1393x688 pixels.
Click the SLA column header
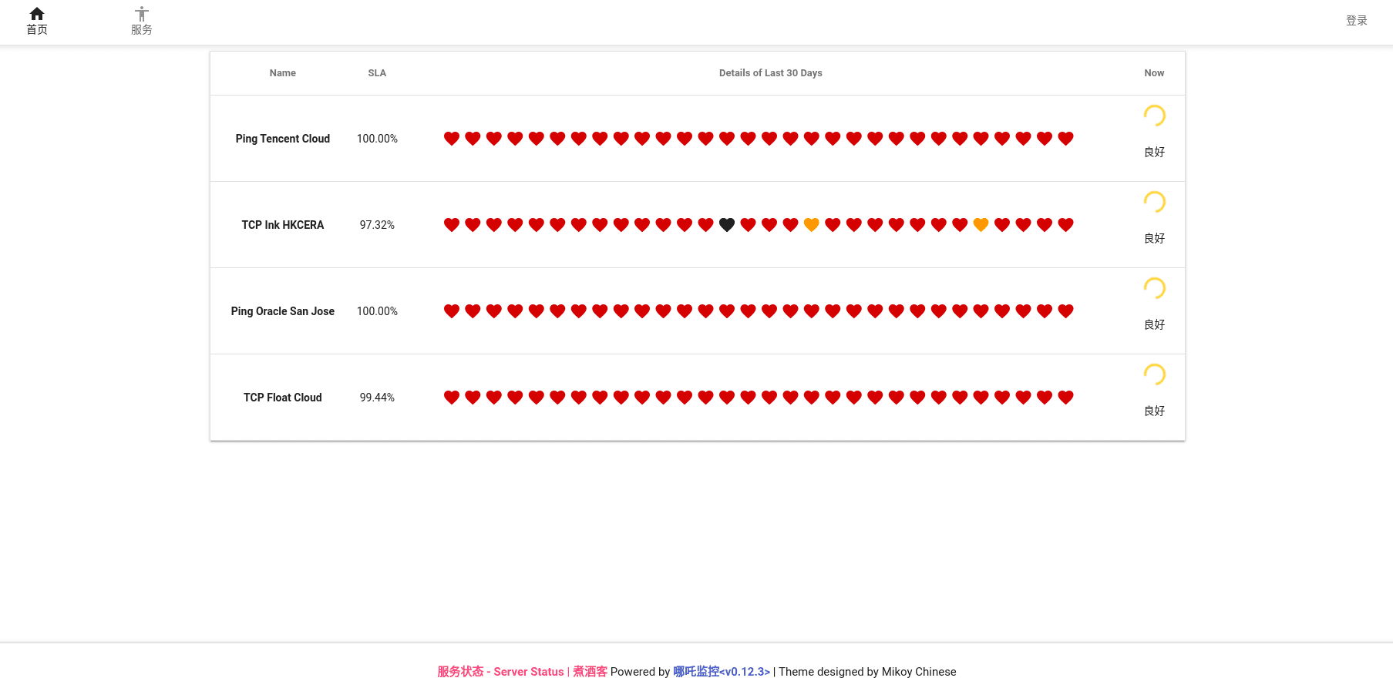coord(377,73)
